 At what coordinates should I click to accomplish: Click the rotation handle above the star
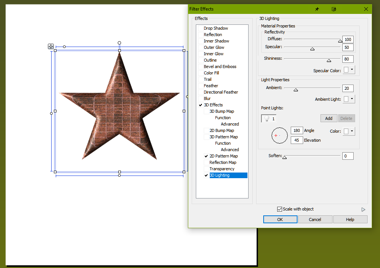coord(119,43)
